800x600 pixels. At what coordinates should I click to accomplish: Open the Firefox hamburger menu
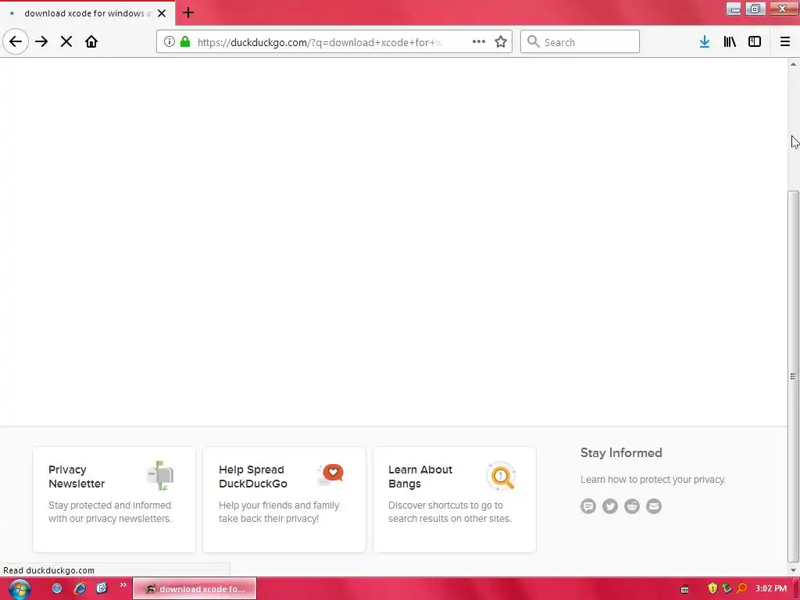point(785,42)
